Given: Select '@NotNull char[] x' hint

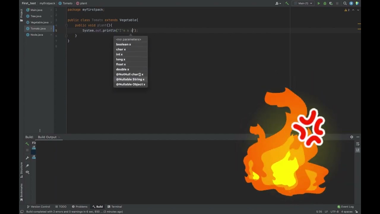Looking at the screenshot, I should click(x=130, y=75).
